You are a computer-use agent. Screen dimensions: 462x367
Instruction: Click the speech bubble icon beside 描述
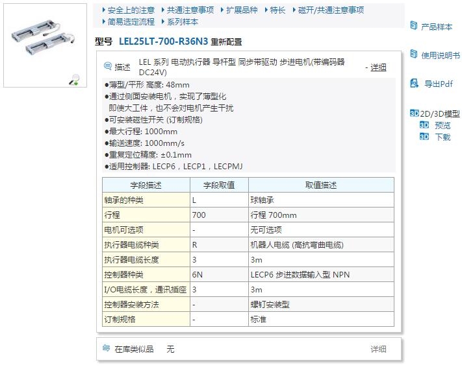(x=108, y=67)
